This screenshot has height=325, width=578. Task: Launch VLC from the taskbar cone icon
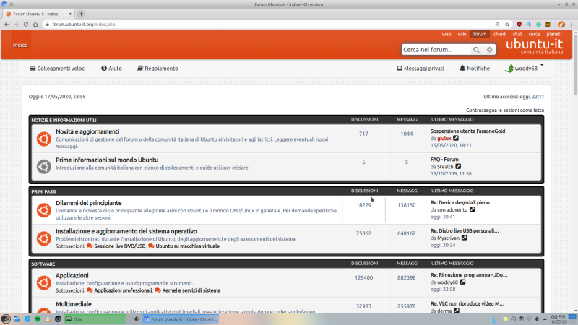click(48, 319)
